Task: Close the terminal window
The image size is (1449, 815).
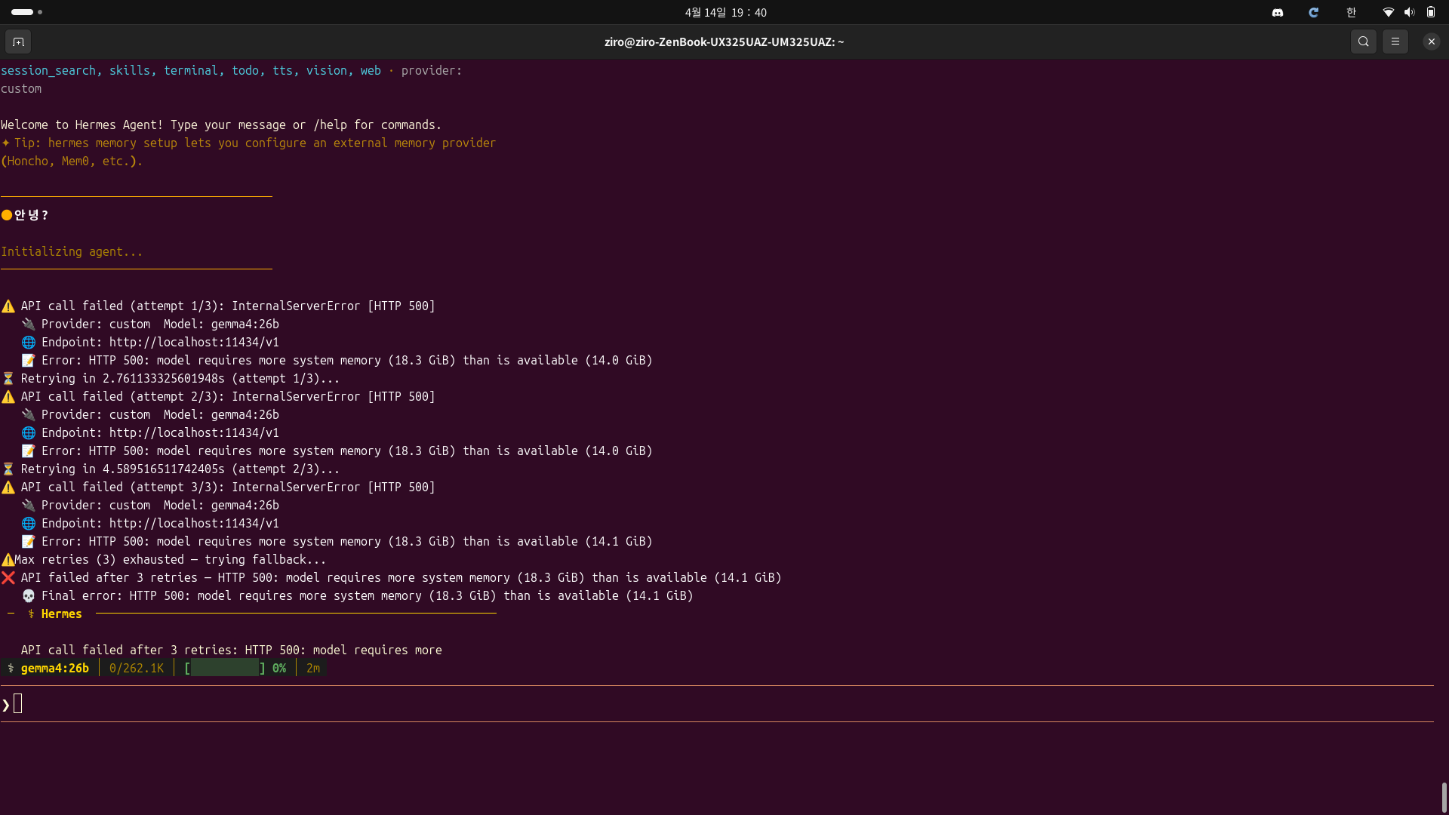Action: (1431, 42)
